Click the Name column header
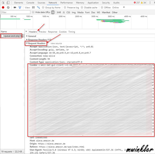Viewport: 155px width, 154px height. coord(4,32)
